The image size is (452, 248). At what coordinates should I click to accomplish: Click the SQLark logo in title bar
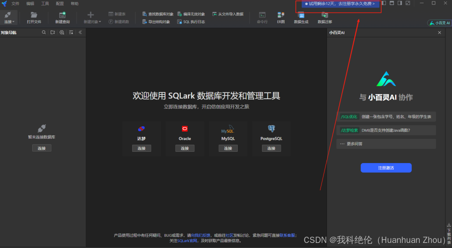pos(4,3)
